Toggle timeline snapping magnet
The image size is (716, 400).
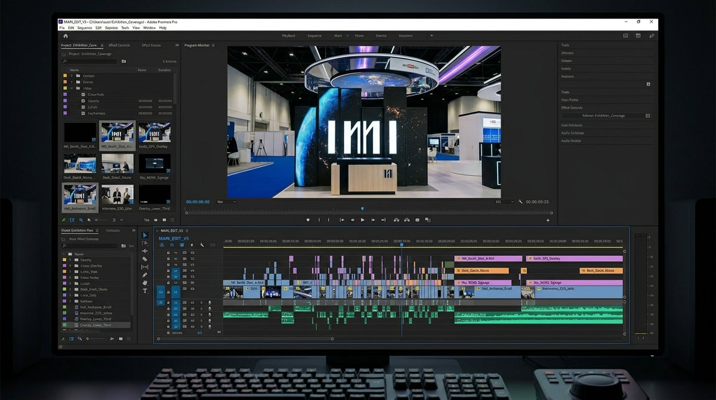pos(172,245)
